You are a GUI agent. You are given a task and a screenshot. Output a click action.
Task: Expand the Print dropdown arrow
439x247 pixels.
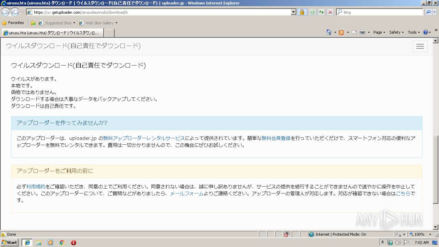coord(369,32)
